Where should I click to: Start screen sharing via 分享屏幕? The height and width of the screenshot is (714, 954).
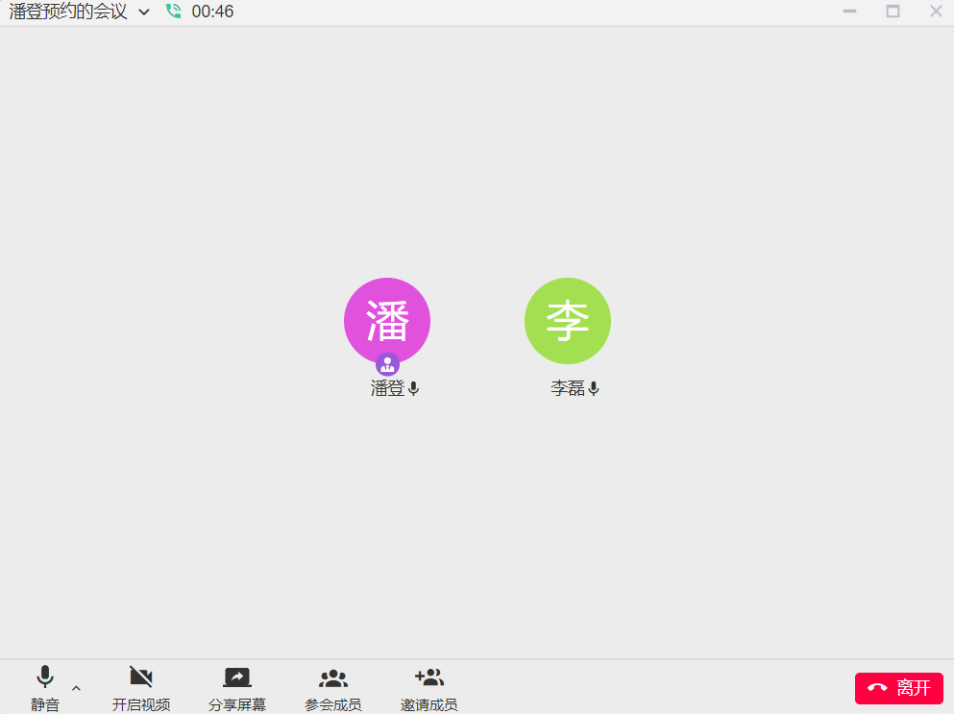point(237,687)
